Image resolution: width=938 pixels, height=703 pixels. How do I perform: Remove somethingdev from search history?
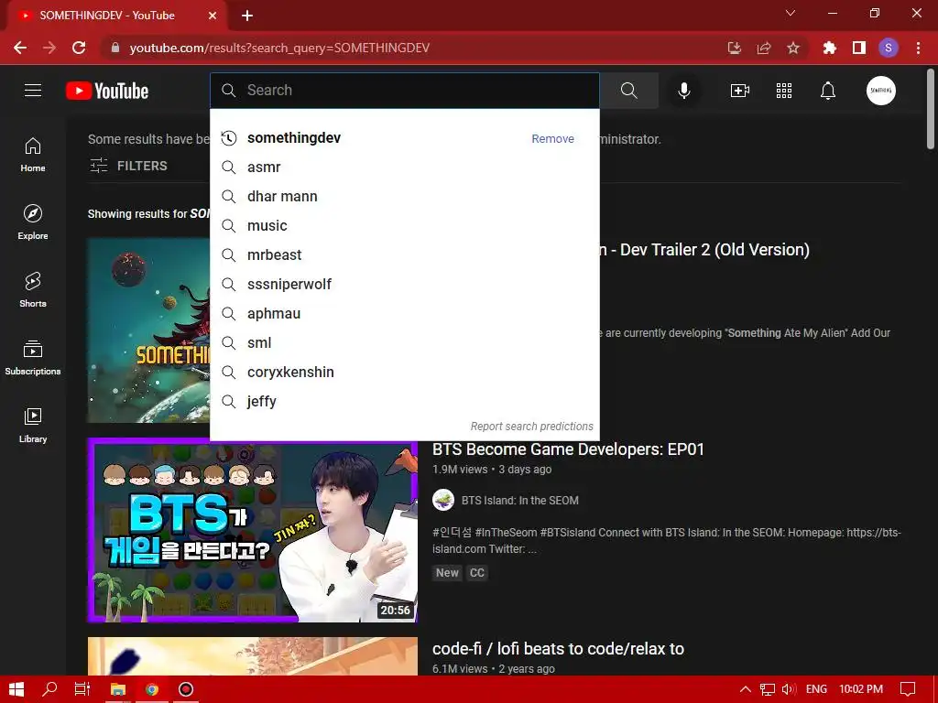[x=552, y=139]
